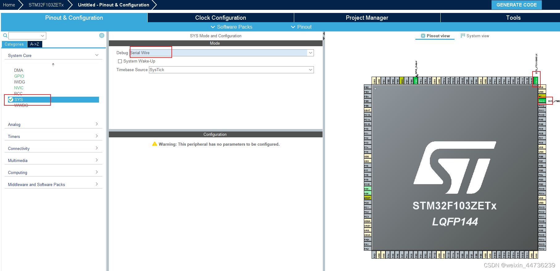Viewport: 560px width, 271px height.
Task: Click the PA1 pin on chip
Action: 368,244
